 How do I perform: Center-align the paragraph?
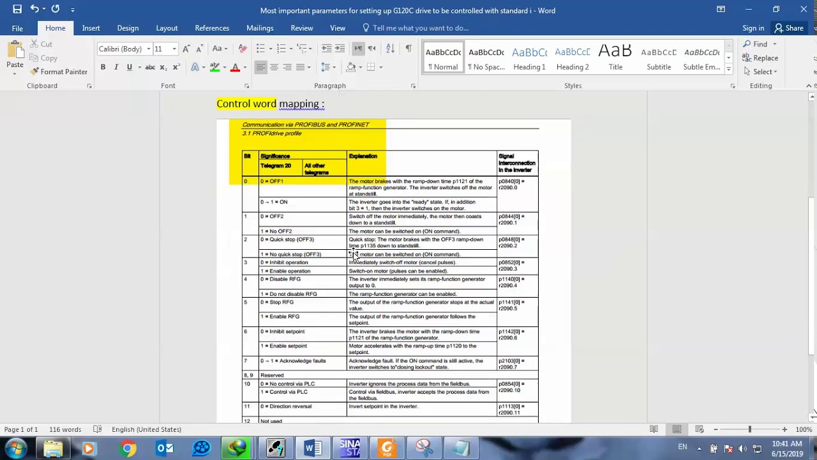[274, 67]
